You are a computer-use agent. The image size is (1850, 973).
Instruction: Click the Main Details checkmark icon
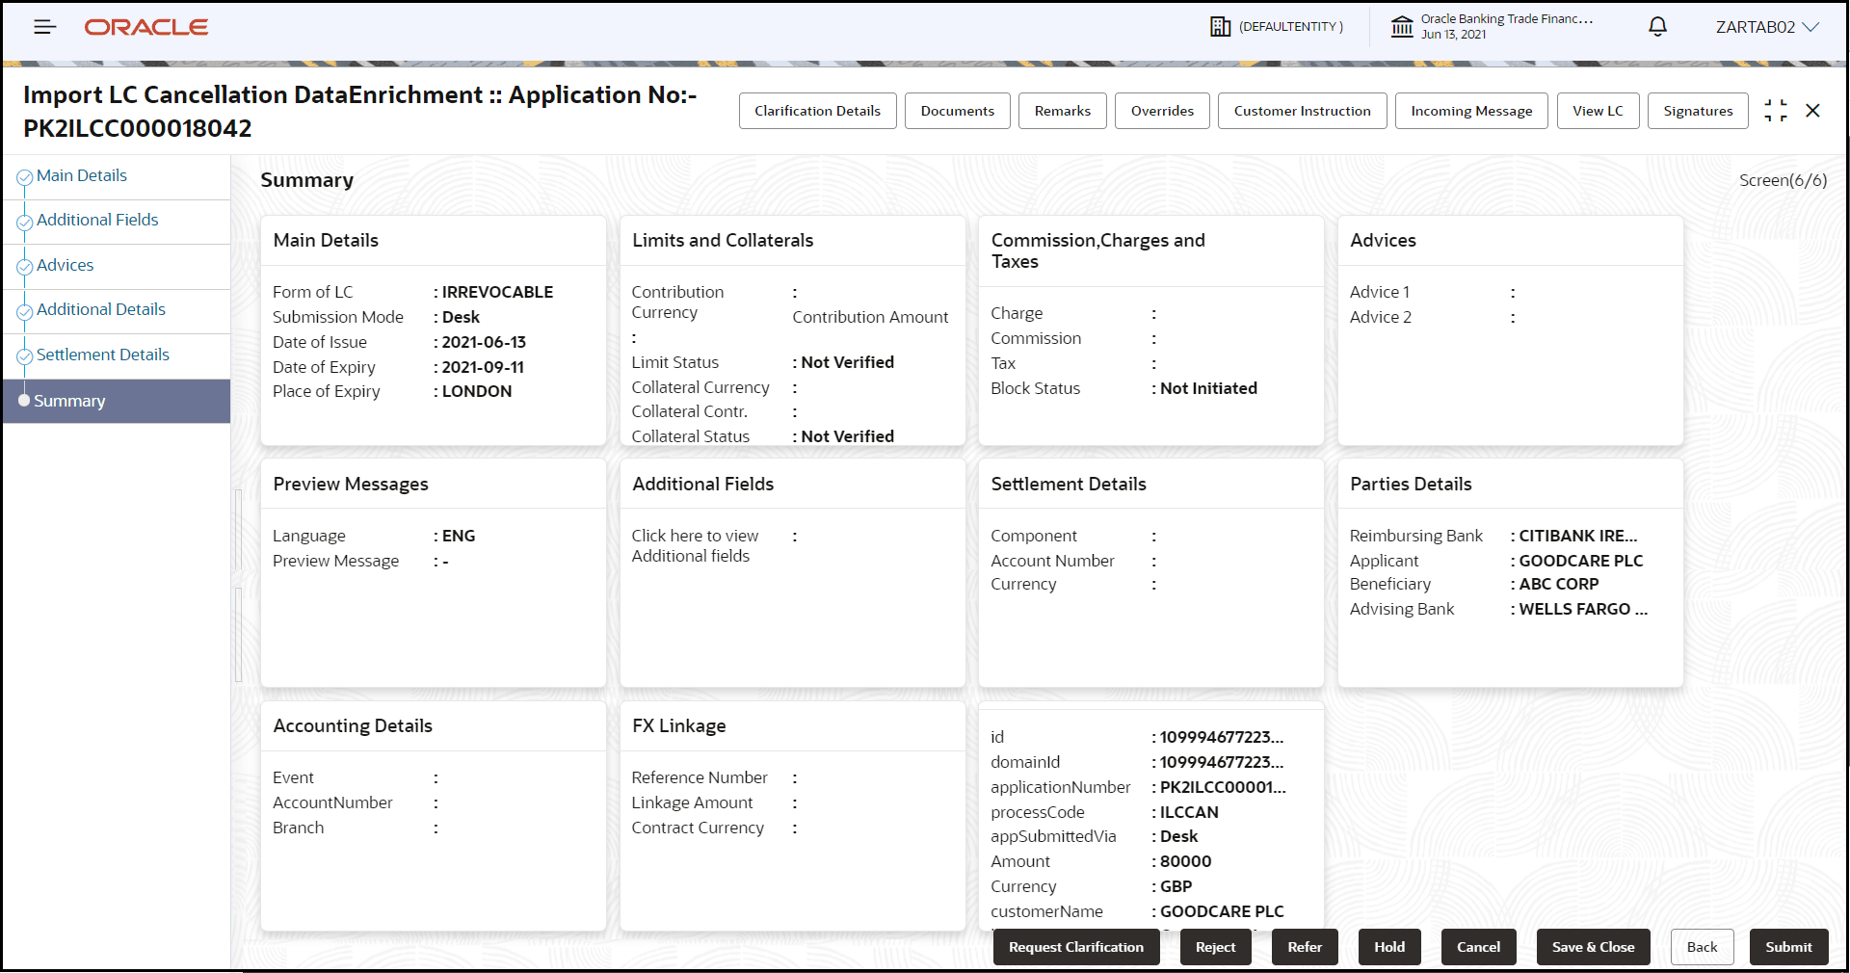click(24, 177)
